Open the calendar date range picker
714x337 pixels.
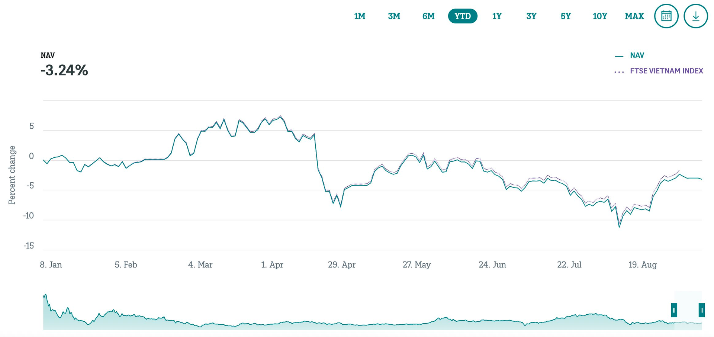(666, 16)
